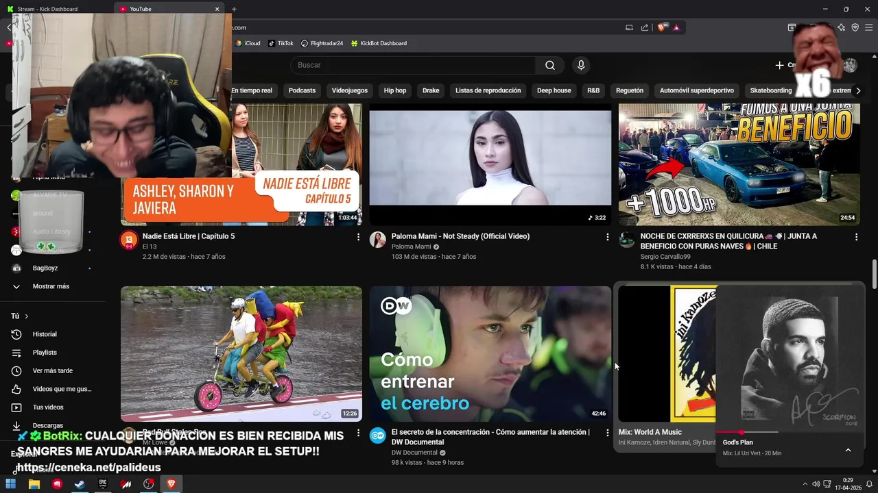Select the Reguetón category chip
The image size is (878, 493).
click(630, 90)
